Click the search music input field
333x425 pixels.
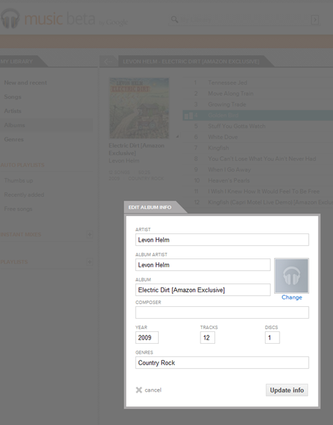[244, 19]
